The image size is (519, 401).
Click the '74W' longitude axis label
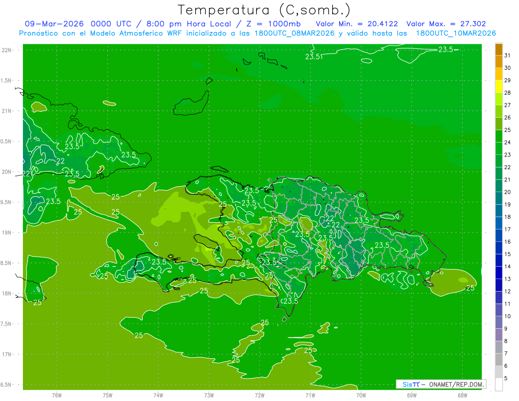click(x=158, y=395)
